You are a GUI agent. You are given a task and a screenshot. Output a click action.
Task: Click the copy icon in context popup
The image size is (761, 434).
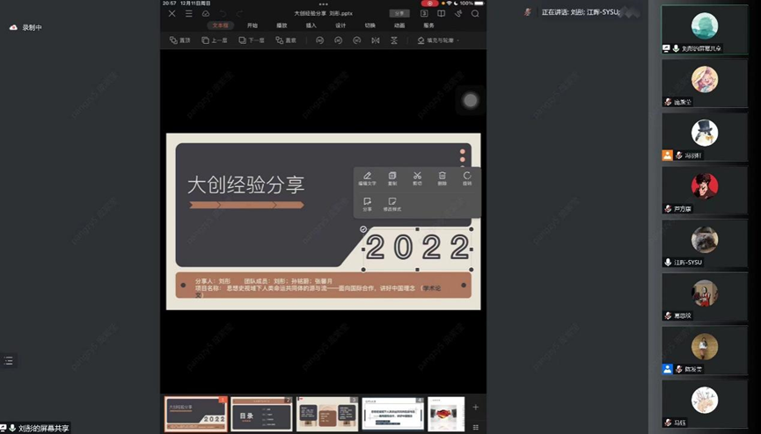pyautogui.click(x=392, y=177)
